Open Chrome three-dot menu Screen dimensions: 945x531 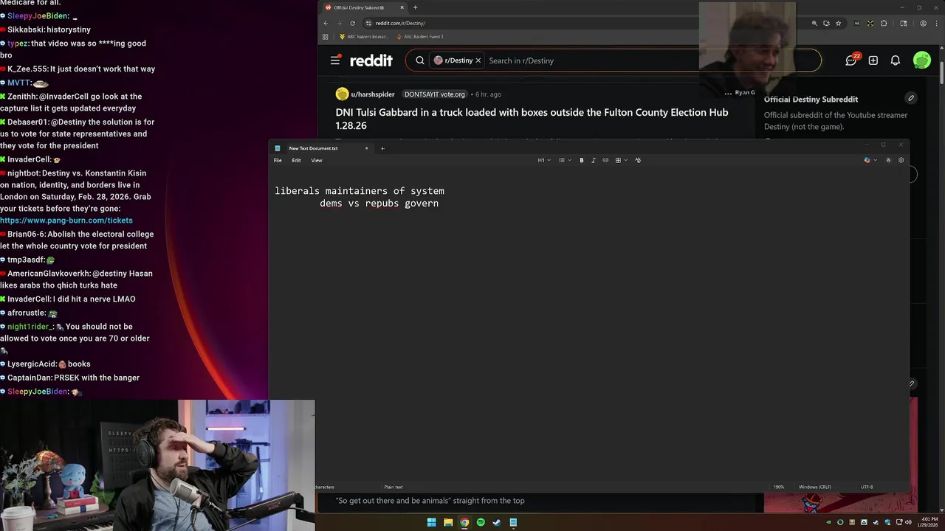pos(935,23)
